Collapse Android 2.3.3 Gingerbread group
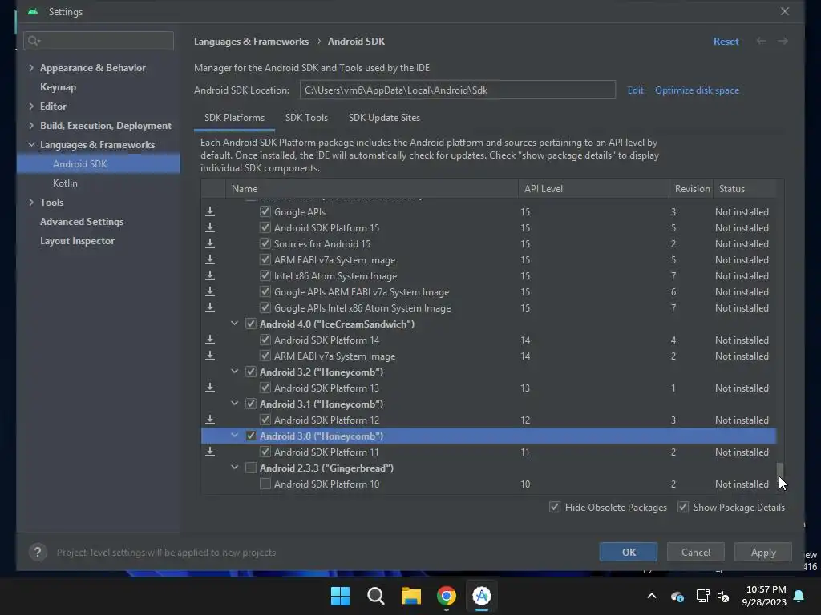 (235, 468)
